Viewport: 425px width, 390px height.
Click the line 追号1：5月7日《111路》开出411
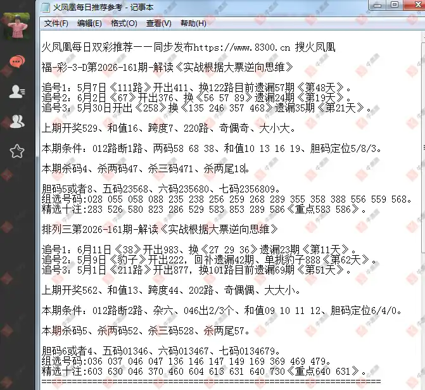click(x=197, y=88)
